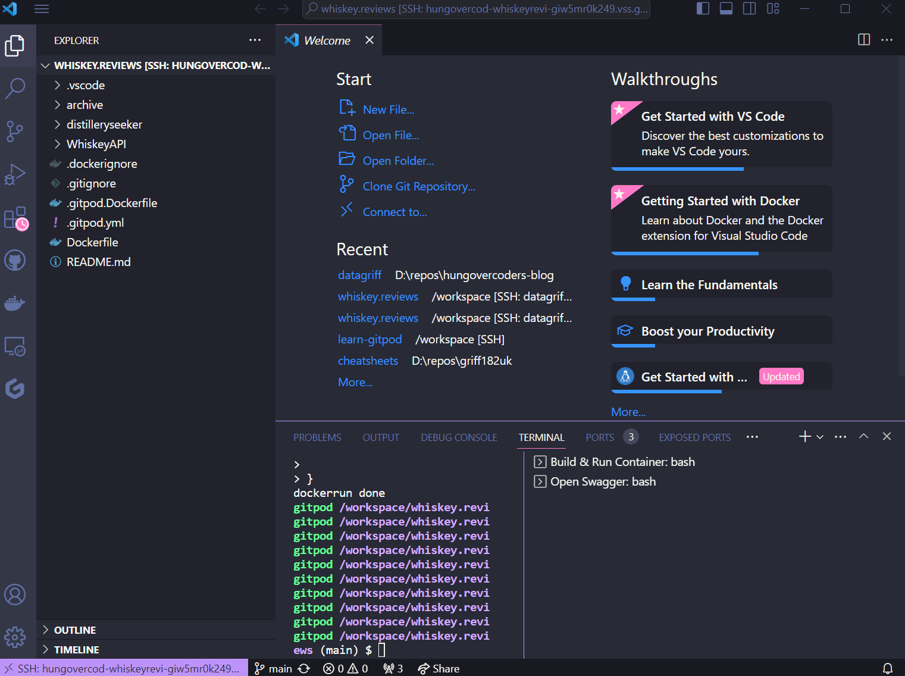Click Clone Git Repository link

[x=419, y=186]
